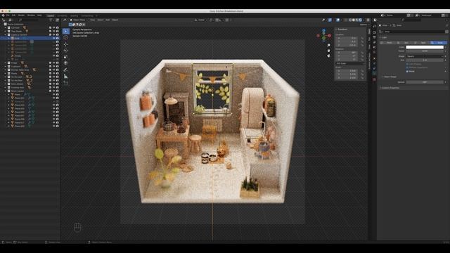Select the 3D Cursor tool
Image resolution: width=450 pixels, height=253 pixels.
pyautogui.click(x=65, y=37)
